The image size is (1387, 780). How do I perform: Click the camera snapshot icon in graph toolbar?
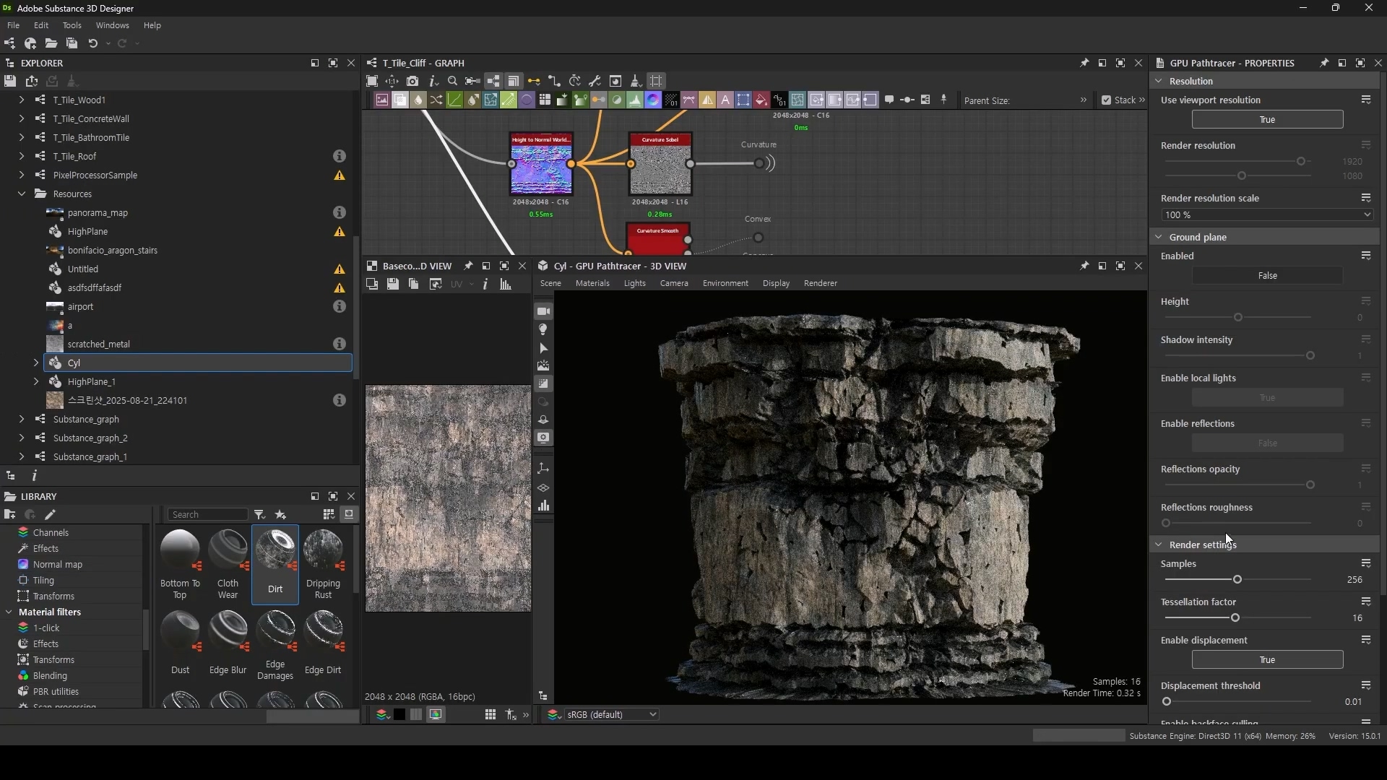pos(412,81)
